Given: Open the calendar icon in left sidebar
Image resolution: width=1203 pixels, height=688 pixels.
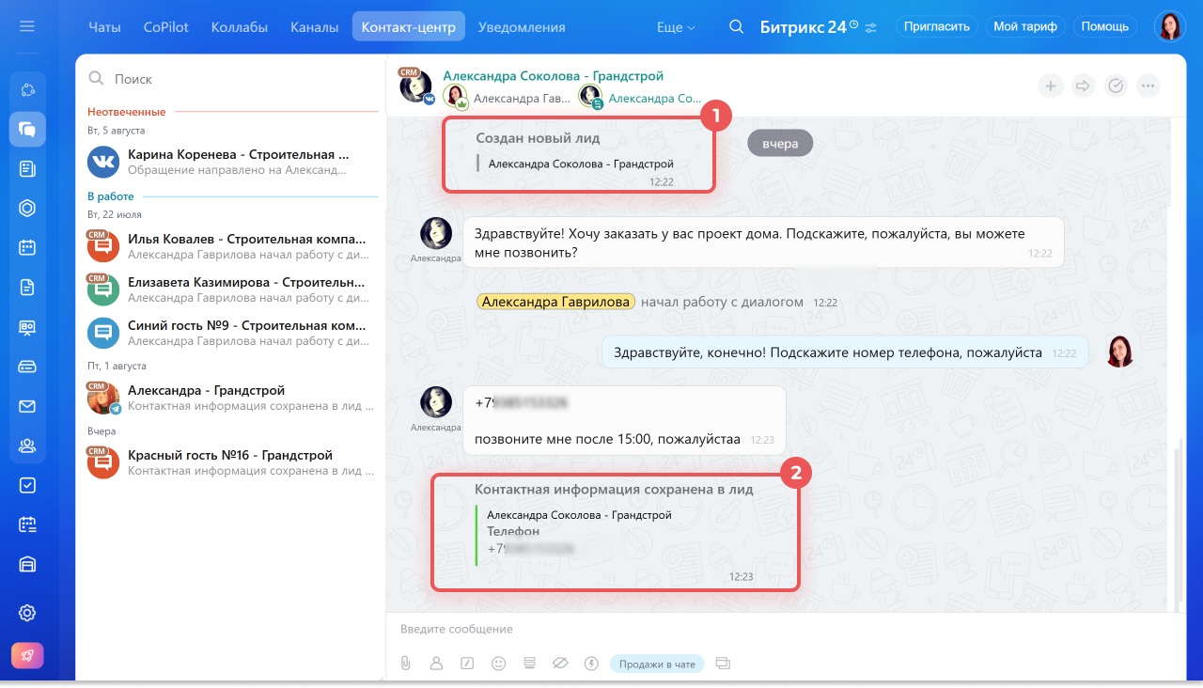Looking at the screenshot, I should [x=27, y=248].
